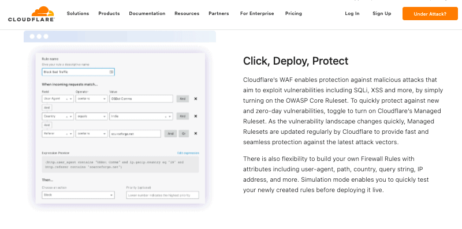
Task: Click the OSBot Comms value field
Action: click(x=141, y=99)
